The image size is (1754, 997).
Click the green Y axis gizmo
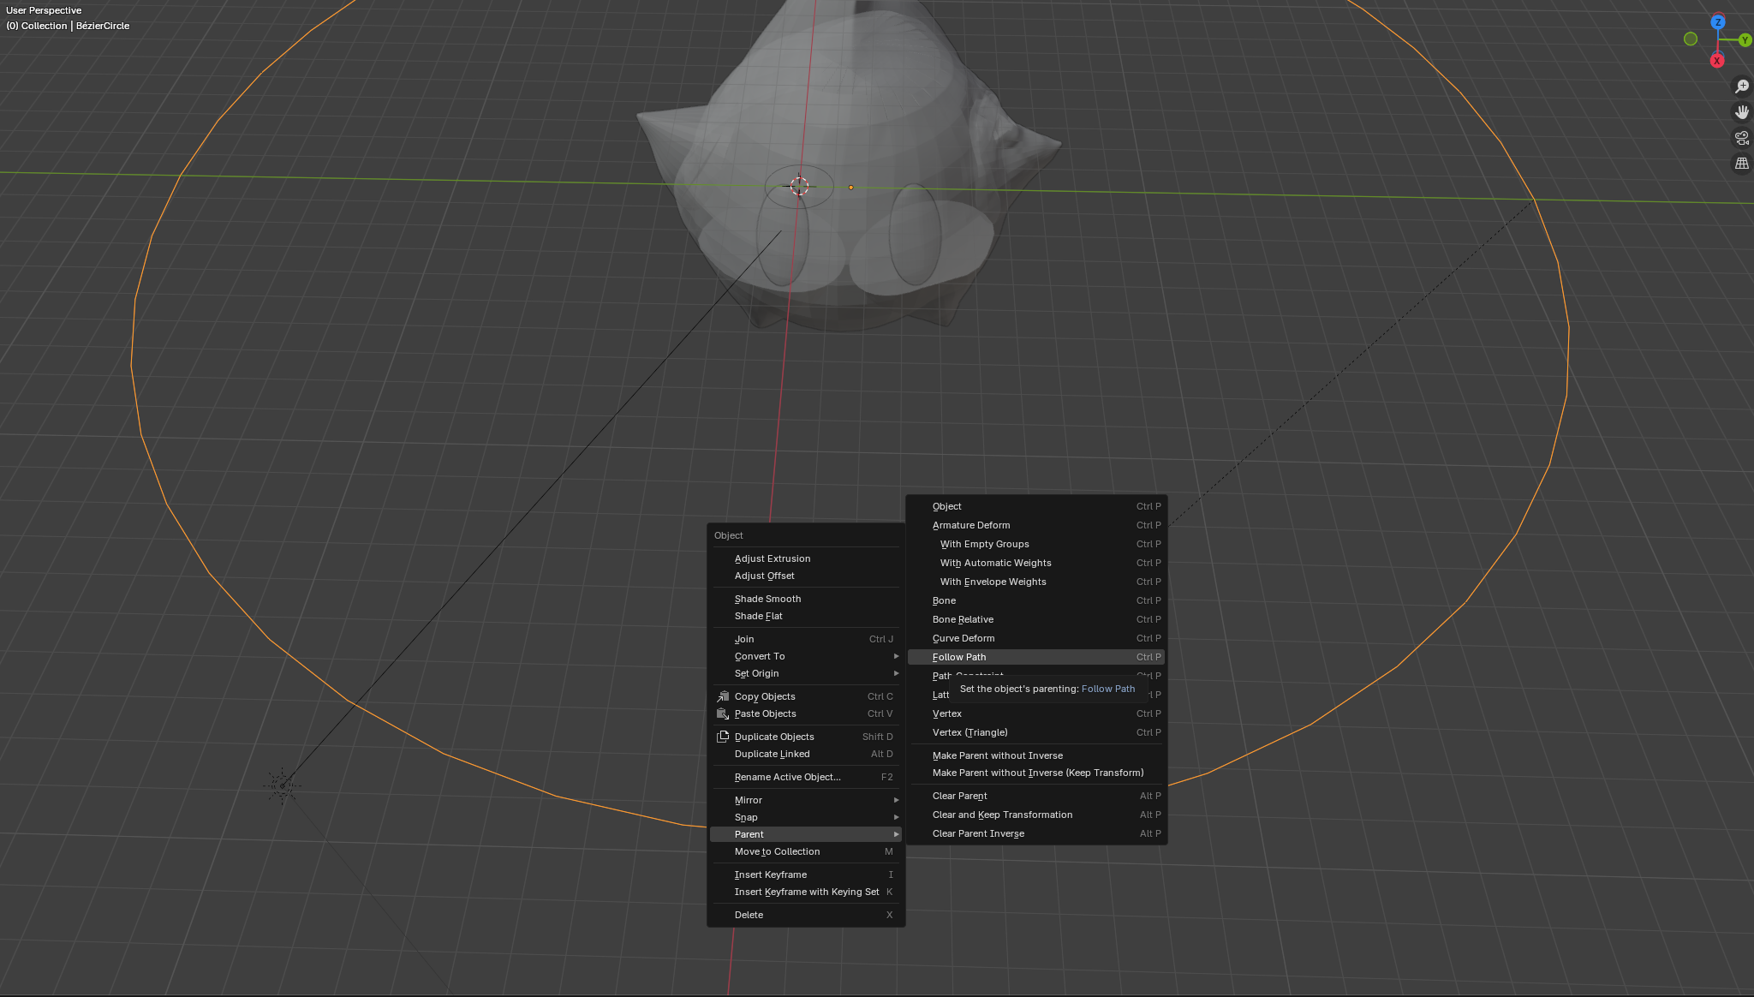tap(1745, 40)
